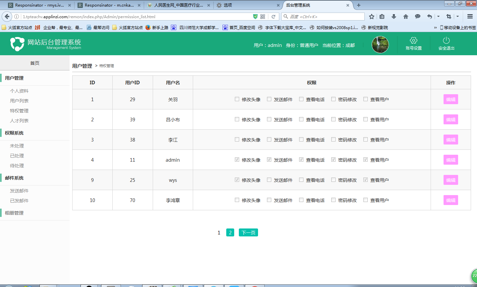Enable 修改头像 checkbox for 关羽

(237, 99)
